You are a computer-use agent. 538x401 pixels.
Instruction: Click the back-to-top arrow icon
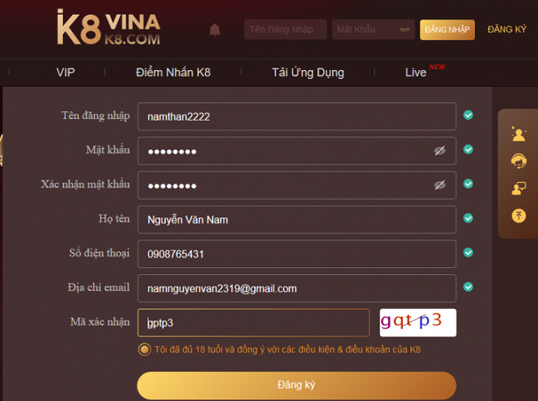(519, 216)
